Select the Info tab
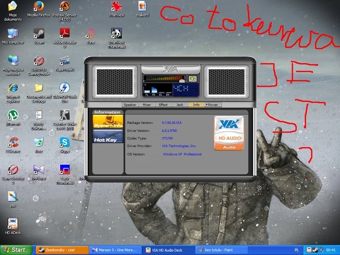 (197, 105)
